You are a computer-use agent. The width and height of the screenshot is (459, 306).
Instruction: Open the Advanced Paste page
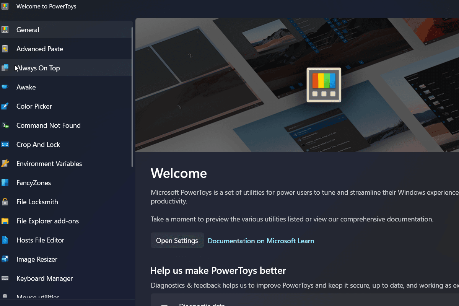[66, 49]
